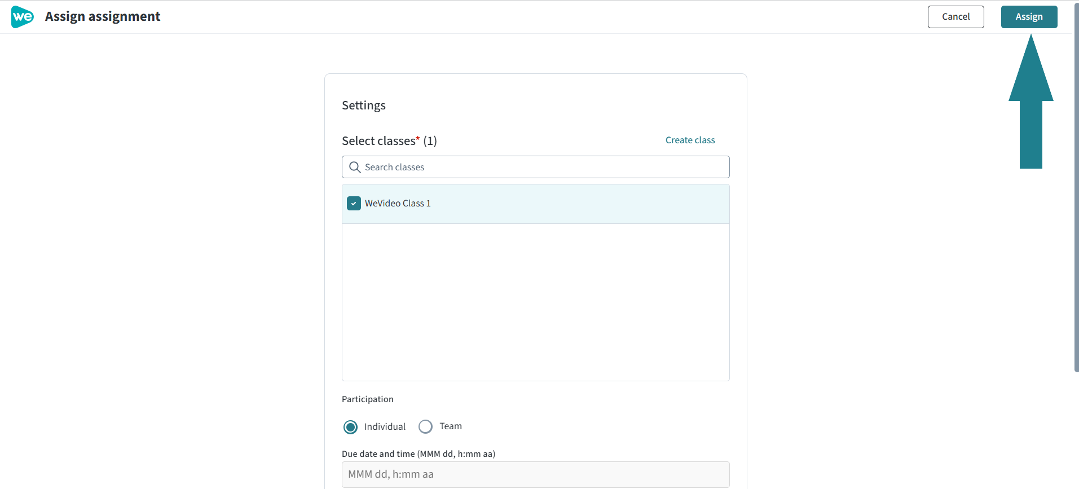The width and height of the screenshot is (1079, 489).
Task: Click the search magnifier icon
Action: point(355,168)
